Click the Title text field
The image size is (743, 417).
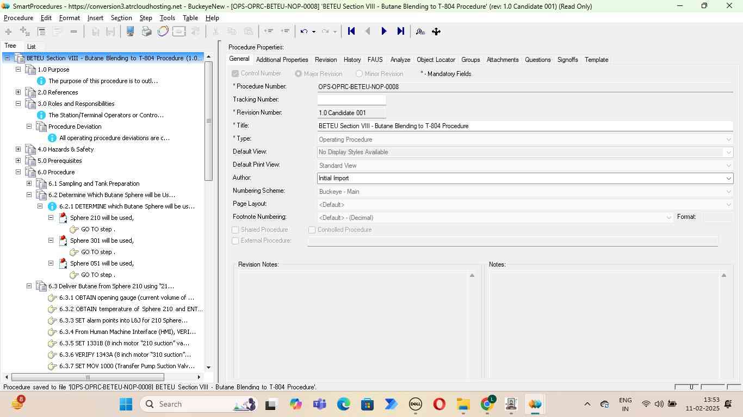(x=525, y=126)
